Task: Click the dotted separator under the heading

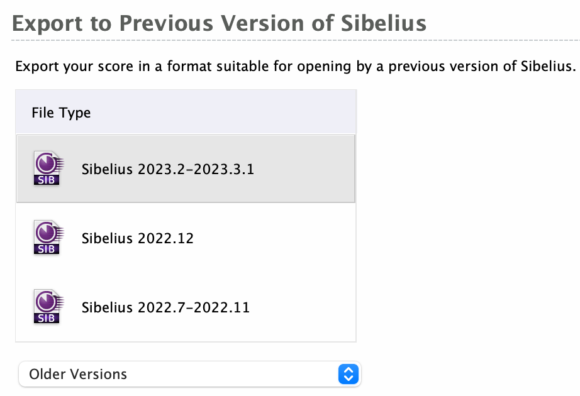Action: pyautogui.click(x=289, y=41)
